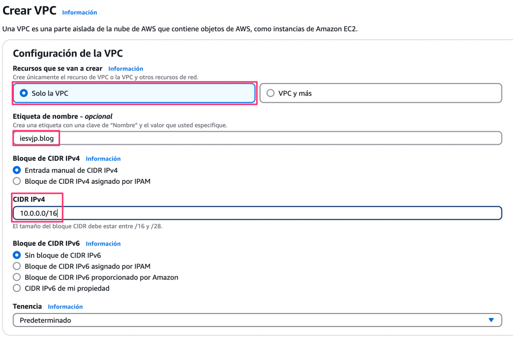Choose "CIDR IPv6 de mi propiedad"
513x337 pixels.
(x=17, y=288)
